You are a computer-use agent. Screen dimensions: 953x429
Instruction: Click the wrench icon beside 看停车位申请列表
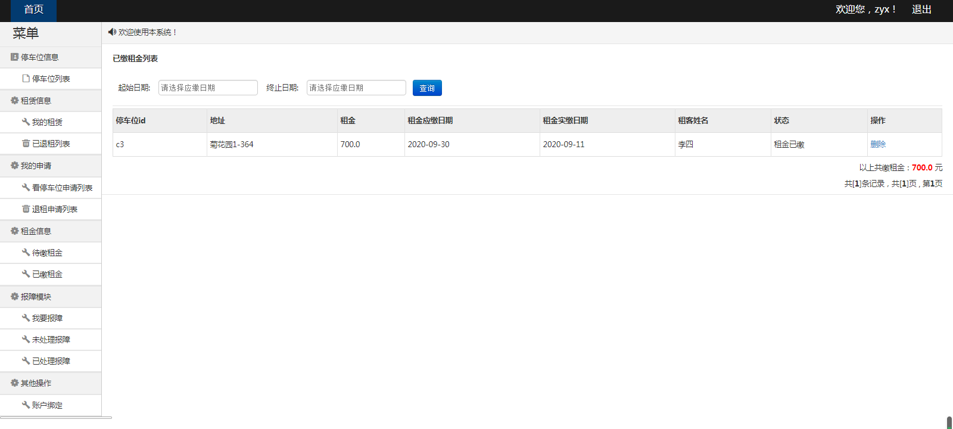pyautogui.click(x=26, y=188)
